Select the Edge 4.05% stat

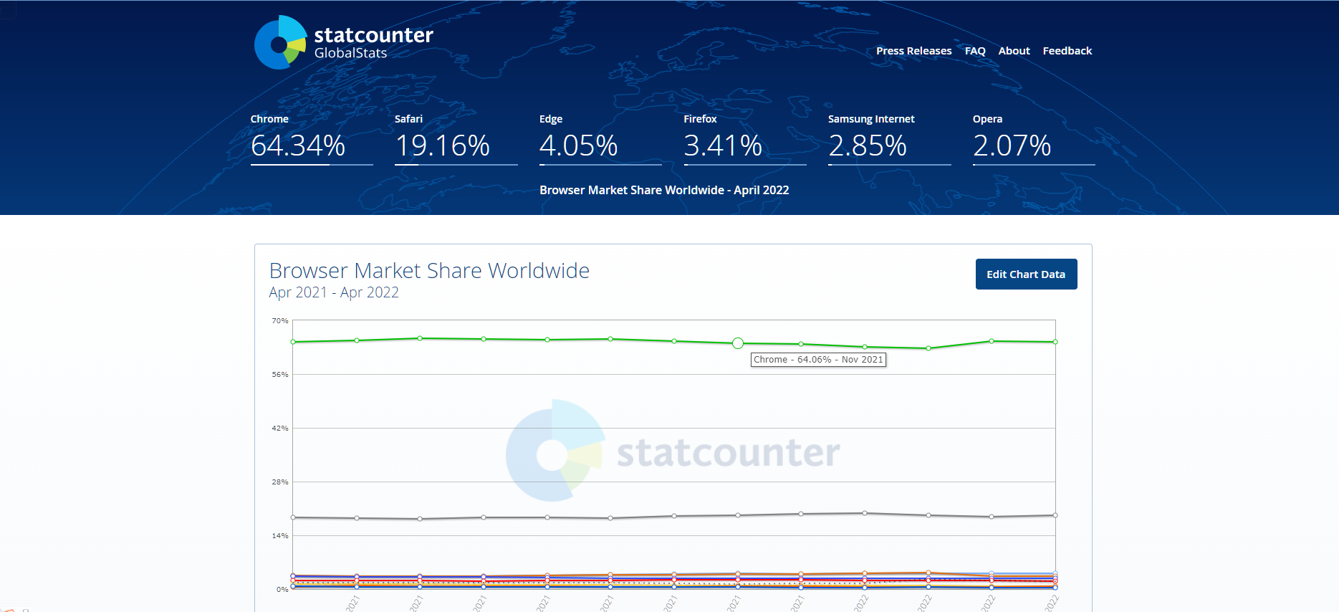[579, 145]
